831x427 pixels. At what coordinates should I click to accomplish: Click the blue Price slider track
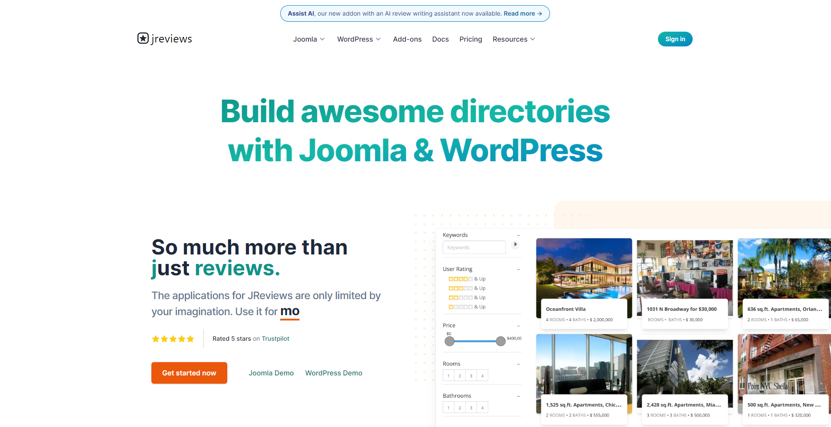click(475, 341)
